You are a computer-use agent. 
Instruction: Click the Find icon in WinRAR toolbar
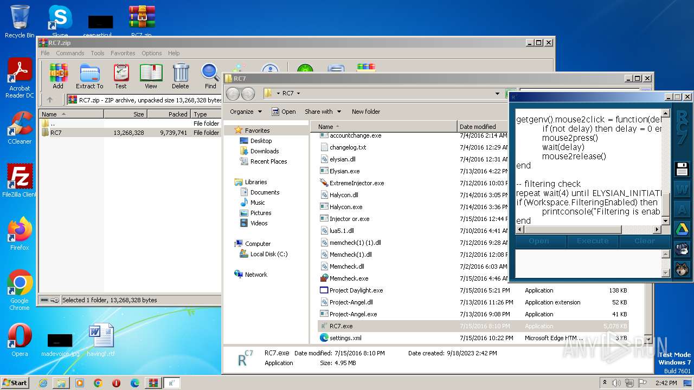click(210, 76)
